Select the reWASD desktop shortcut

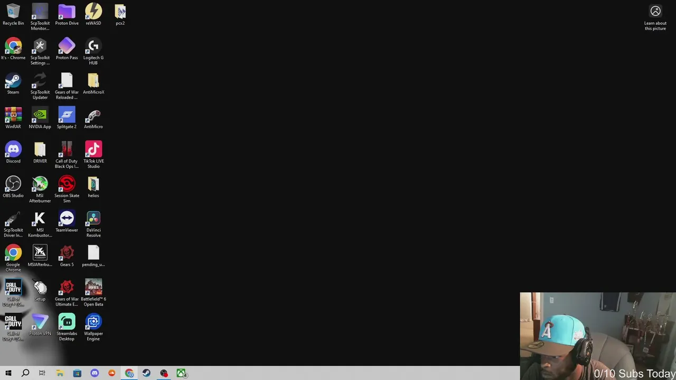[93, 14]
